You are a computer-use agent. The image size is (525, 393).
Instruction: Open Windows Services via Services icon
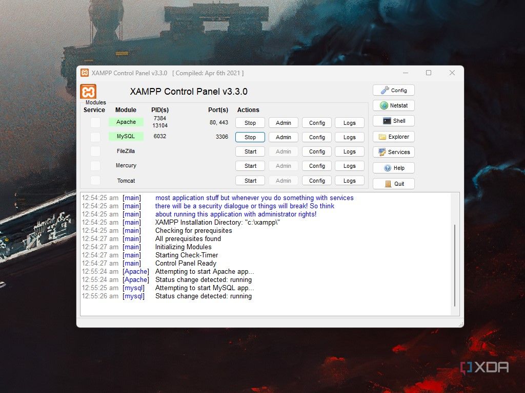393,152
